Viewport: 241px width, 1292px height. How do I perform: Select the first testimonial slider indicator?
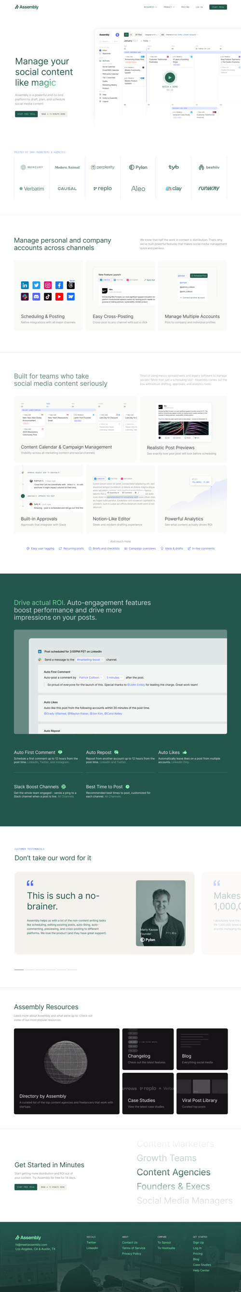tap(19, 970)
